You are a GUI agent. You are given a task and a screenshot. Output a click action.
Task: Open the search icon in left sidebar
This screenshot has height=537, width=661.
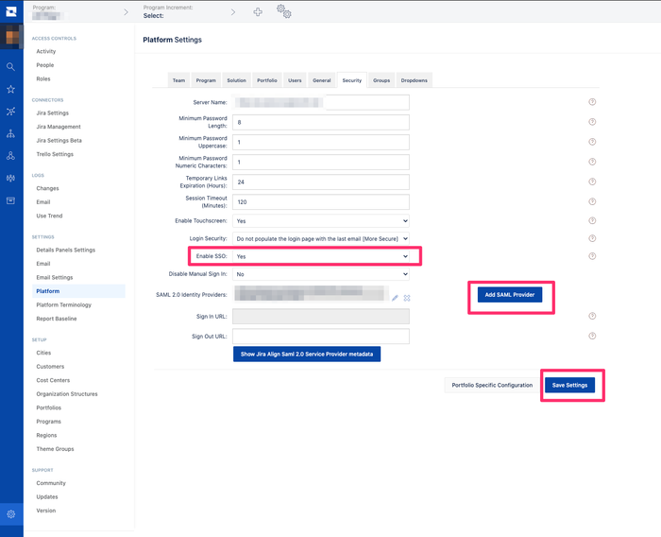pos(11,67)
